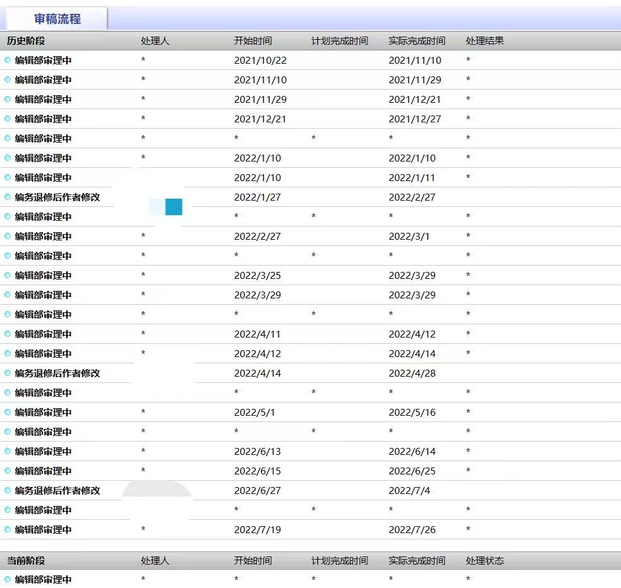Click the bullet icon for the row starting 2021/10/22

point(8,61)
